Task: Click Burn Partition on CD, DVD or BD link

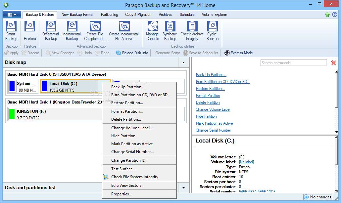Action: (x=223, y=82)
